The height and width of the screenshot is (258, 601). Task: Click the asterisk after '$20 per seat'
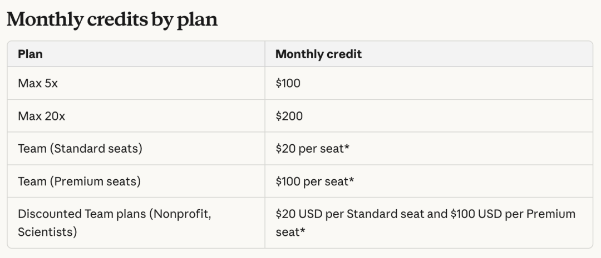[x=347, y=147]
